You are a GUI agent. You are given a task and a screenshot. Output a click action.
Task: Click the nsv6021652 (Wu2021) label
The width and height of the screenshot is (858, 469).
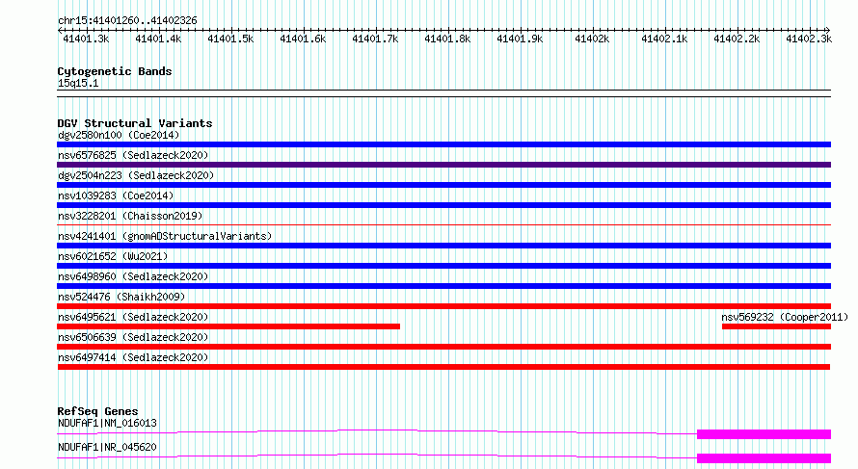tap(113, 256)
